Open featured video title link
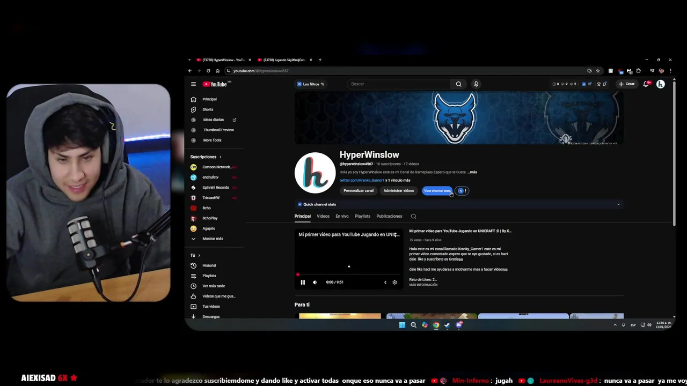Image resolution: width=687 pixels, height=386 pixels. (x=460, y=231)
